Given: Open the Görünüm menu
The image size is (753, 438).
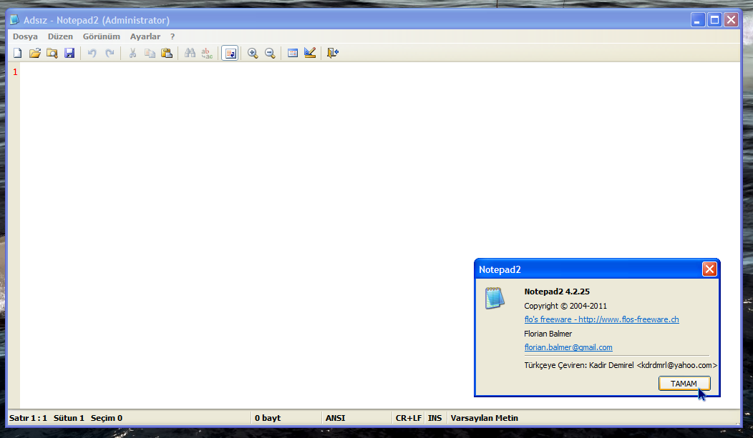Looking at the screenshot, I should pyautogui.click(x=102, y=36).
